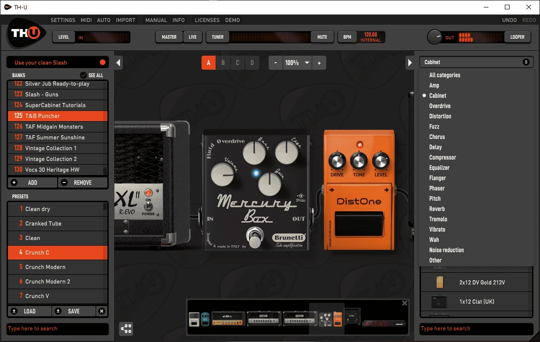Toggle the MUTE button

coord(322,37)
